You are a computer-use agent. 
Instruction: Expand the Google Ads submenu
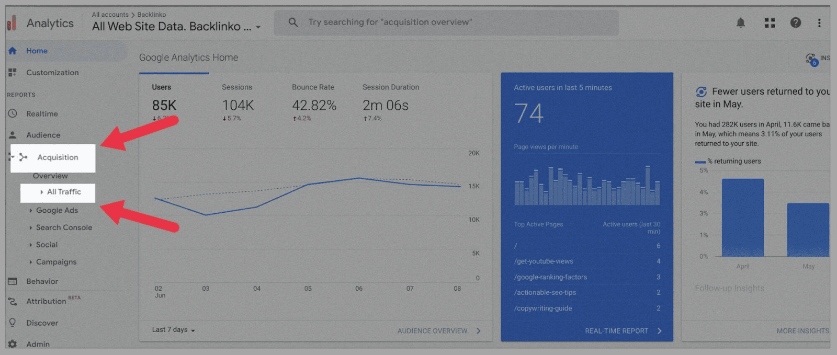pos(31,210)
